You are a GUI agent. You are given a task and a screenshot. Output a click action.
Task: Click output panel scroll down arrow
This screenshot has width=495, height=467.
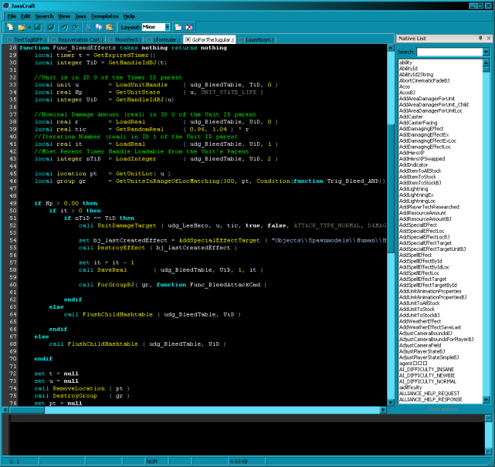488,452
